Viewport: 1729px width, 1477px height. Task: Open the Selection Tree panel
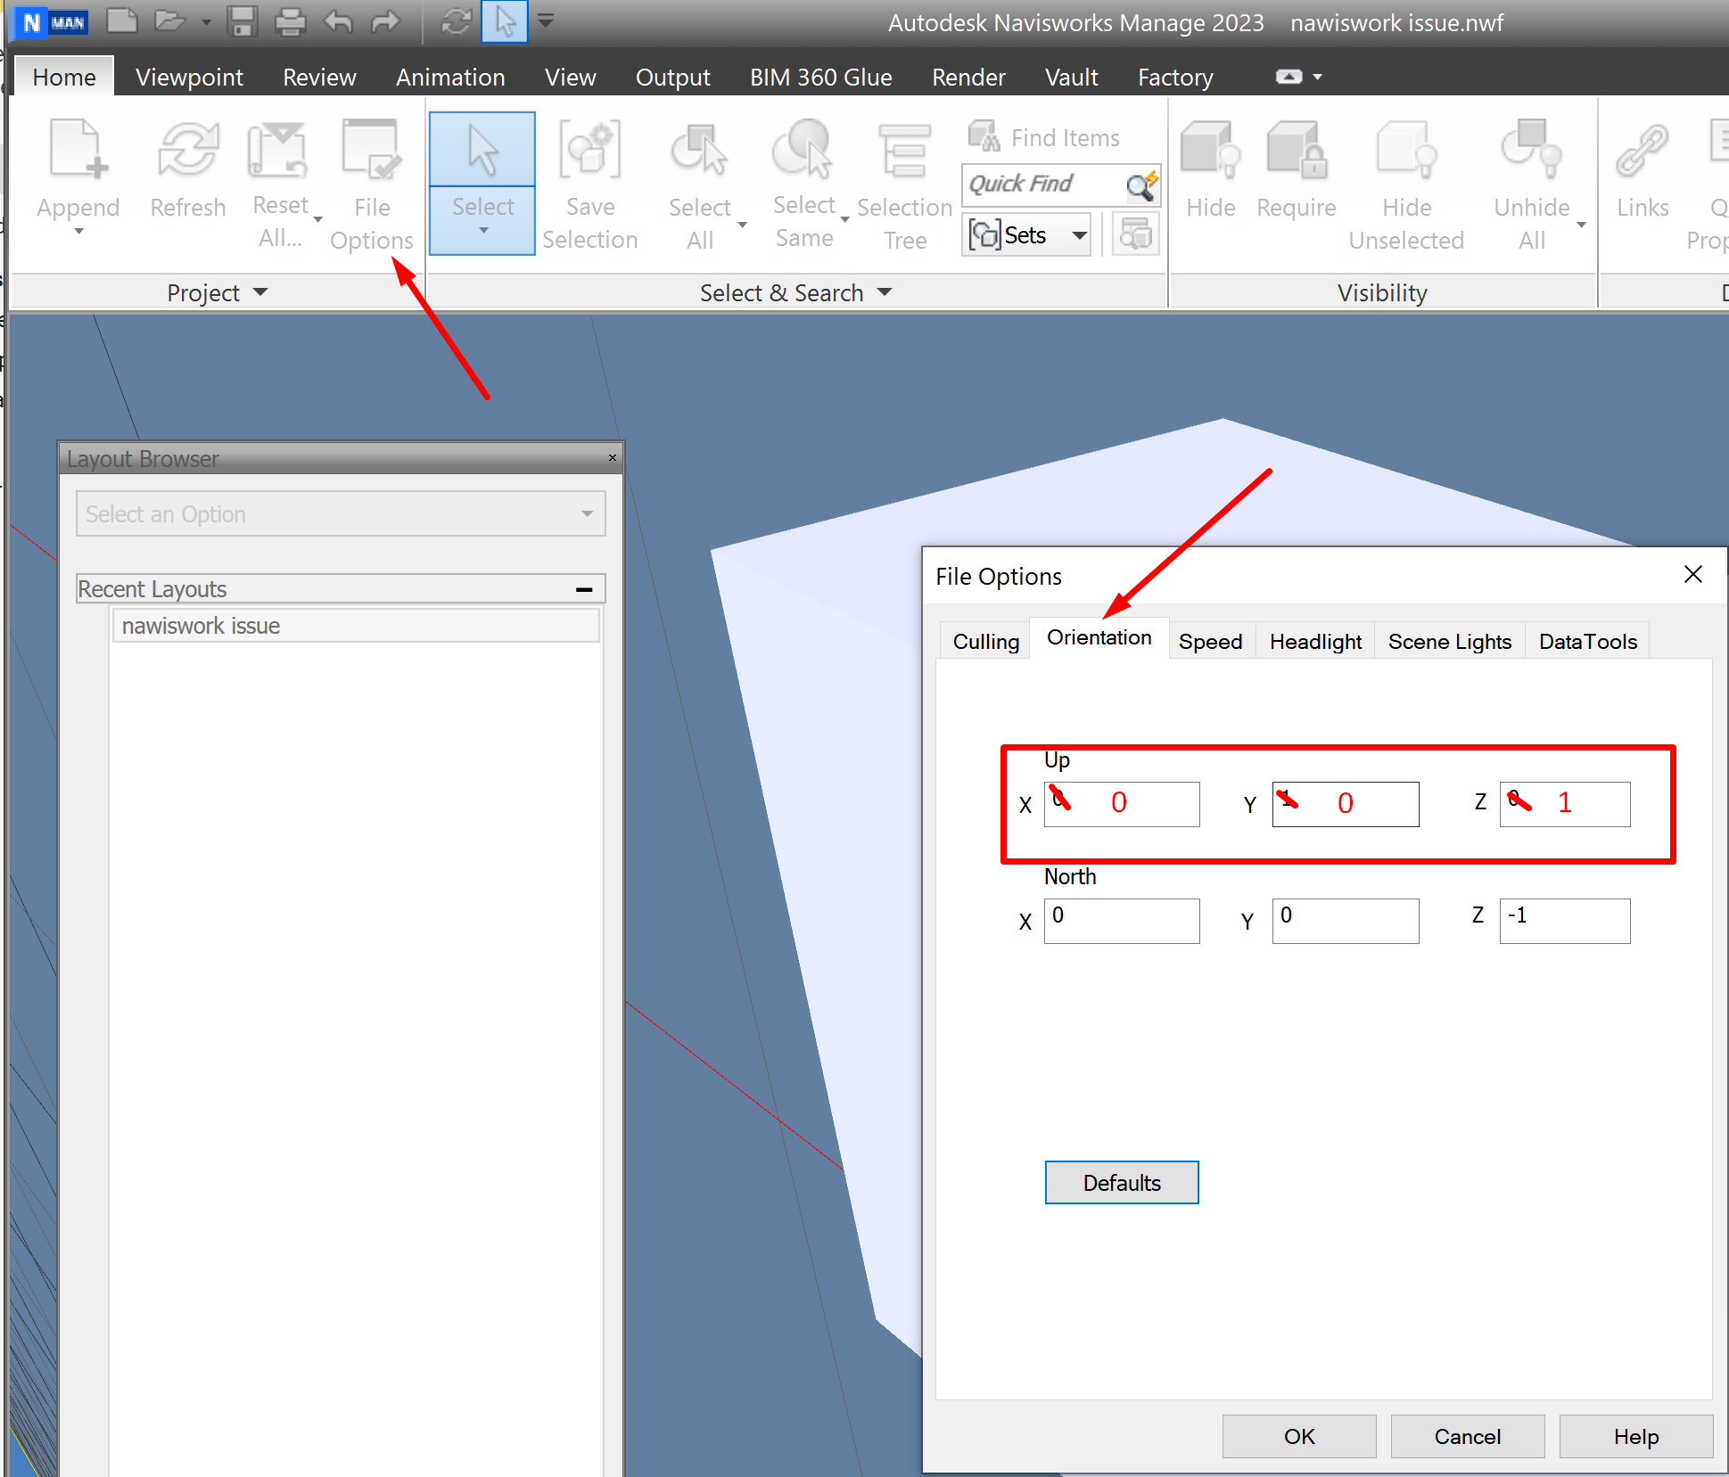pyautogui.click(x=904, y=152)
